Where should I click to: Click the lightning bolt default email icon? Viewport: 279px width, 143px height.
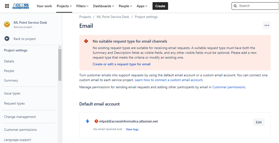tap(87, 121)
